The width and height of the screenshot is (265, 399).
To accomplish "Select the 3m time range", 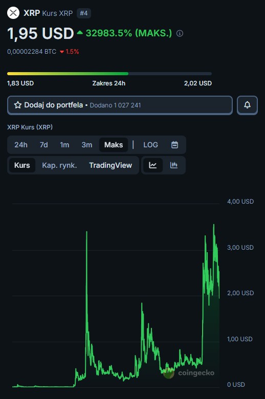I will (87, 145).
